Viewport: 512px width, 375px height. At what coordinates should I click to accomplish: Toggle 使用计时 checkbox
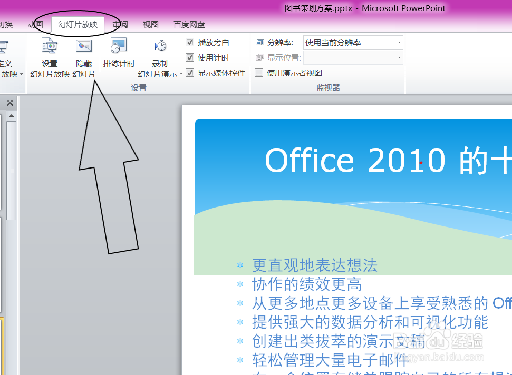190,57
